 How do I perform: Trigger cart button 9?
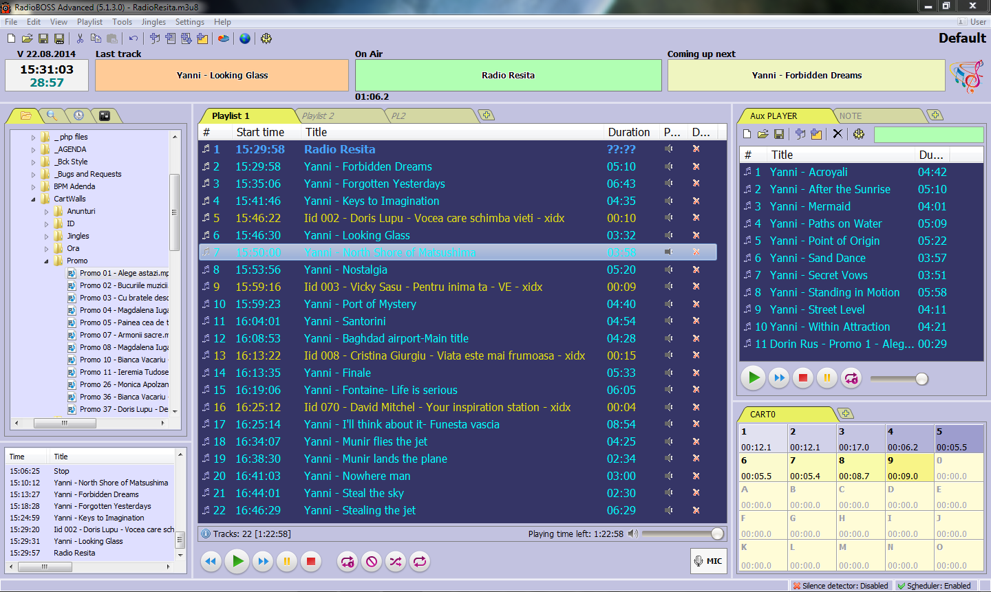[x=909, y=468]
